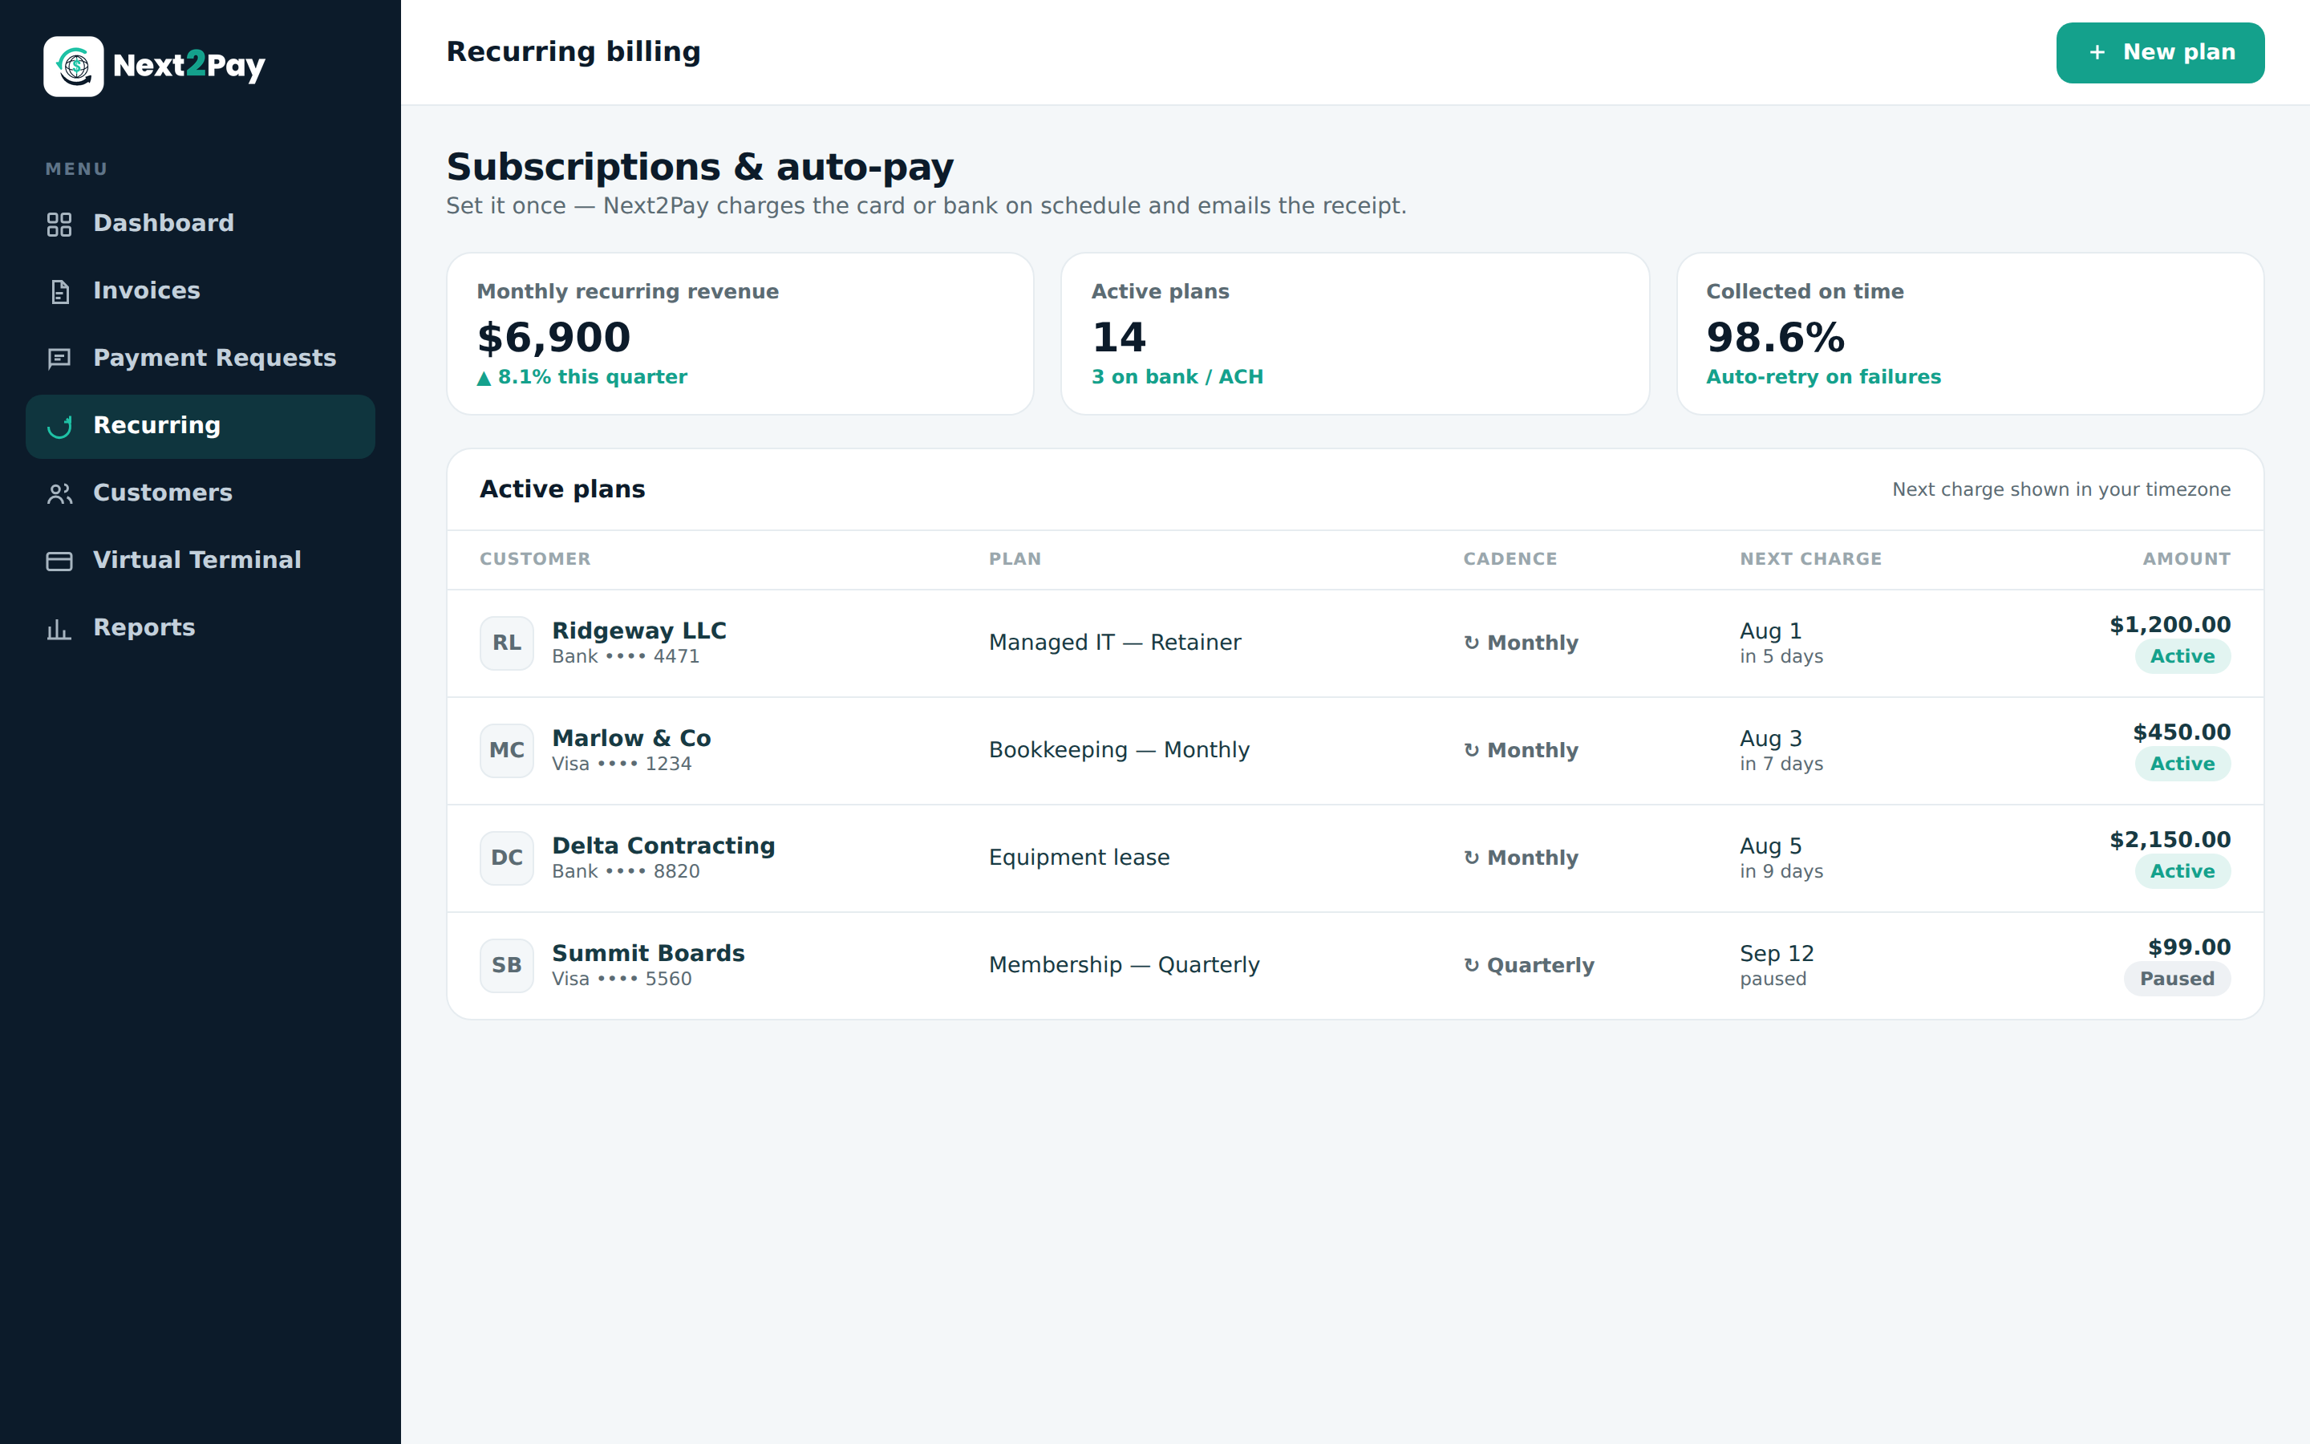Click the AMOUNT column header

2186,558
